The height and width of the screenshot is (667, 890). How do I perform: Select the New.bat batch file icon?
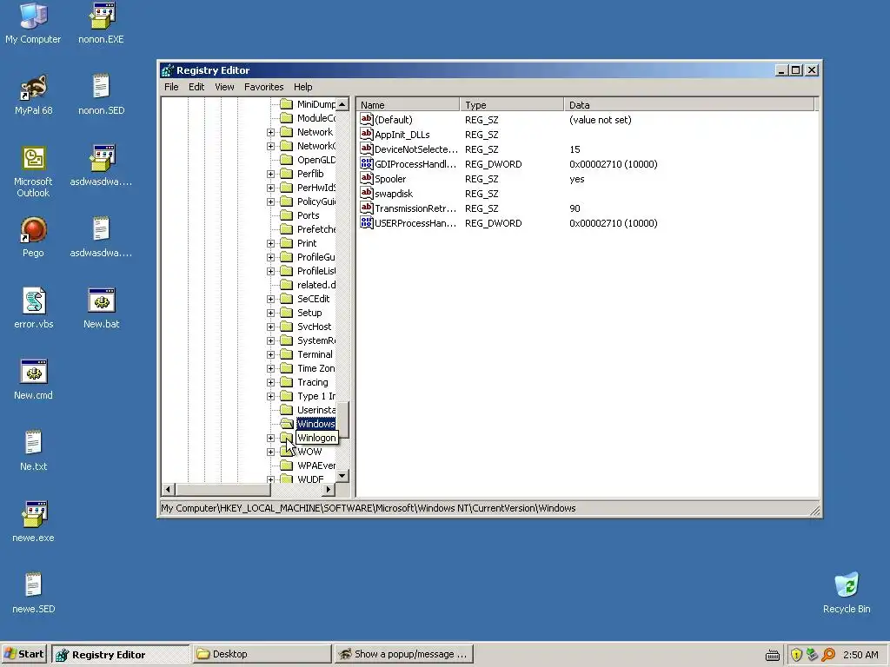[101, 301]
